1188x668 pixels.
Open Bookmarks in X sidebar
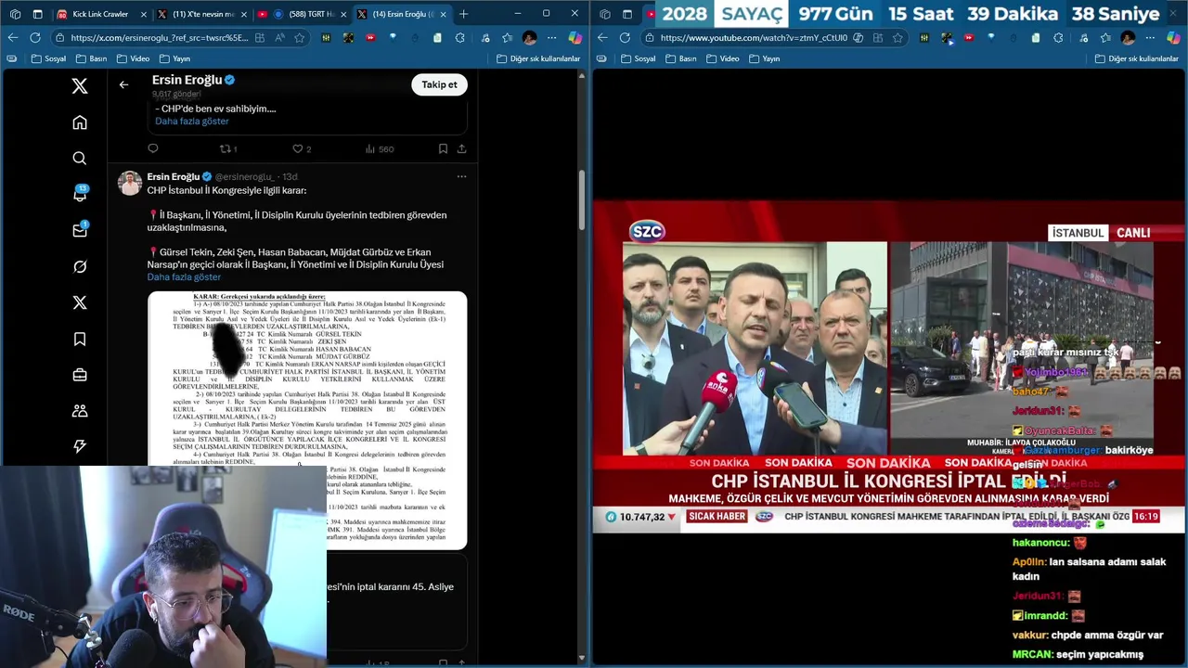coord(80,339)
